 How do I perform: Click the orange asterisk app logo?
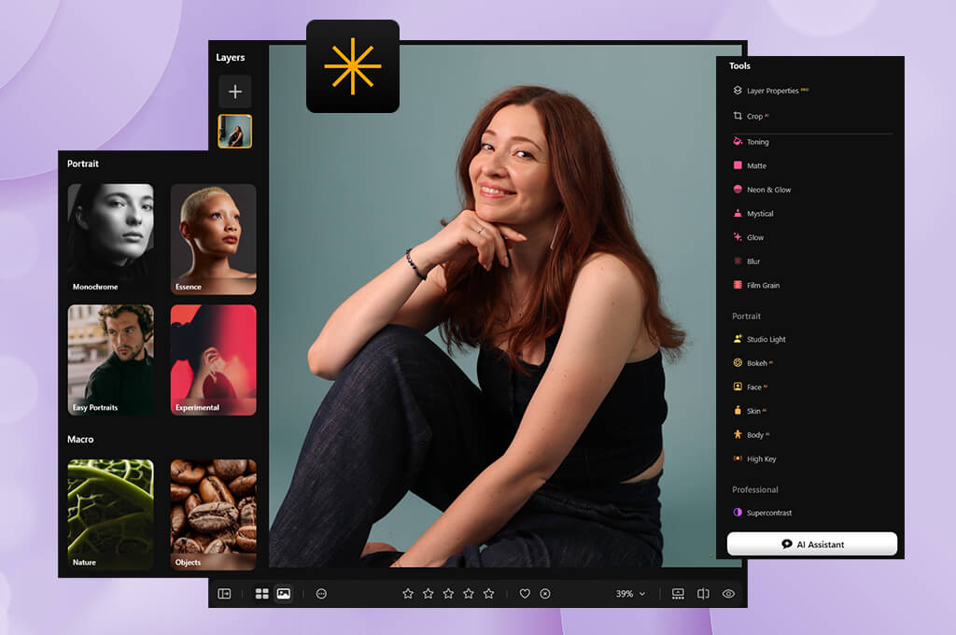click(x=352, y=66)
